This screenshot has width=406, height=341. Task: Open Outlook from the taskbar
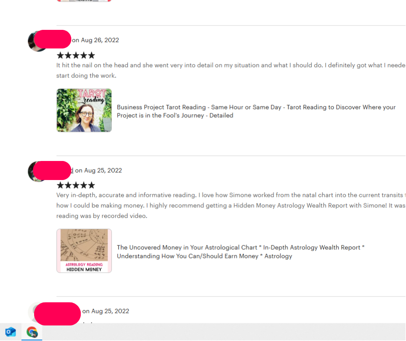click(x=11, y=332)
